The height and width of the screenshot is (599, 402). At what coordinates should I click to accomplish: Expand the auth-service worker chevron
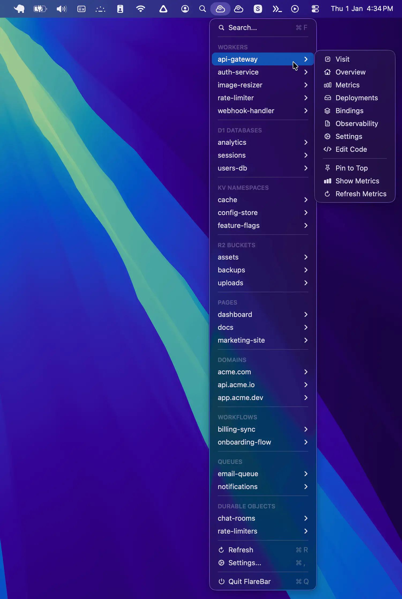point(306,72)
